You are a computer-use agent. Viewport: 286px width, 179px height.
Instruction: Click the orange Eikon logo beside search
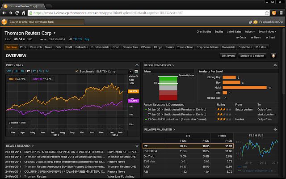coord(4,22)
